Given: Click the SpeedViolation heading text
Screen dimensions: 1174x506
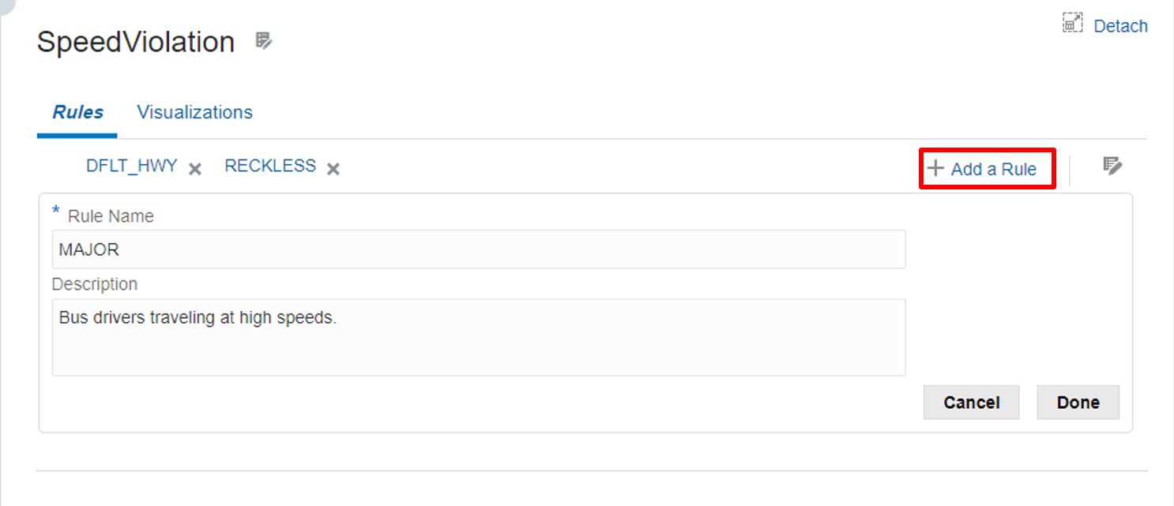Looking at the screenshot, I should [x=136, y=42].
